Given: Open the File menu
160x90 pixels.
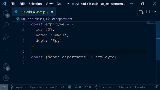Looking at the screenshot, I should pyautogui.click(x=13, y=4).
